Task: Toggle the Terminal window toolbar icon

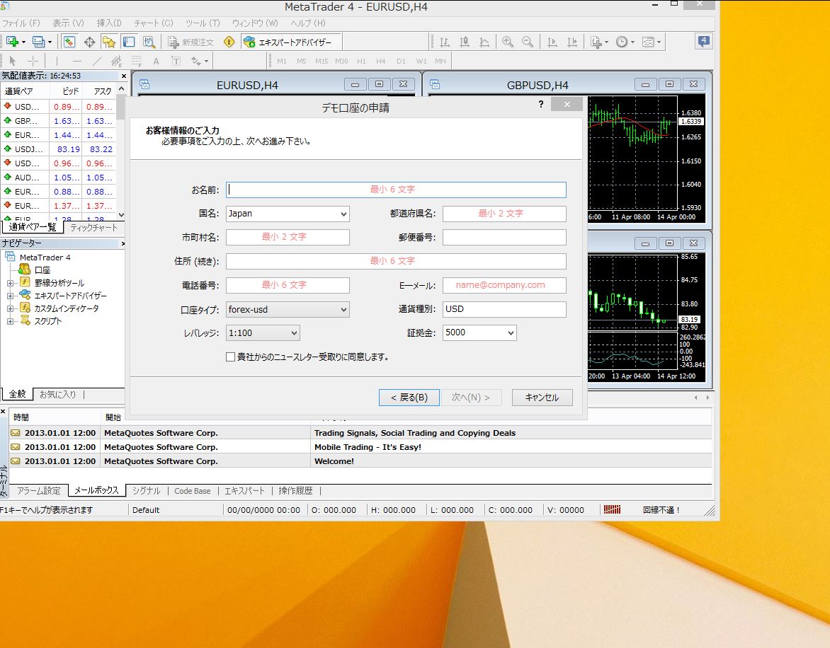Action: (129, 42)
